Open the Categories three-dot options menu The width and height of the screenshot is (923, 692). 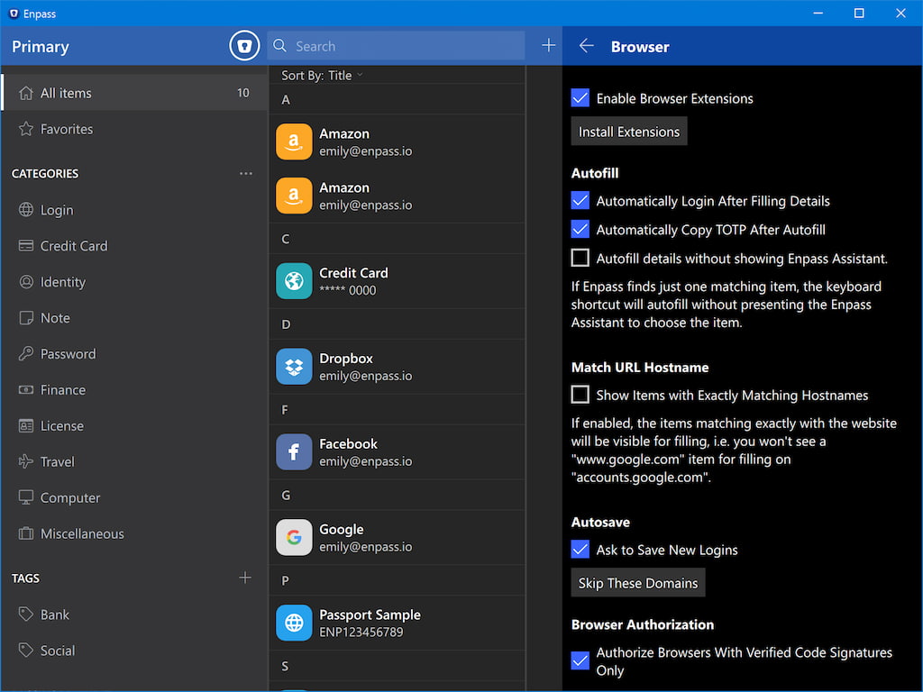[245, 173]
